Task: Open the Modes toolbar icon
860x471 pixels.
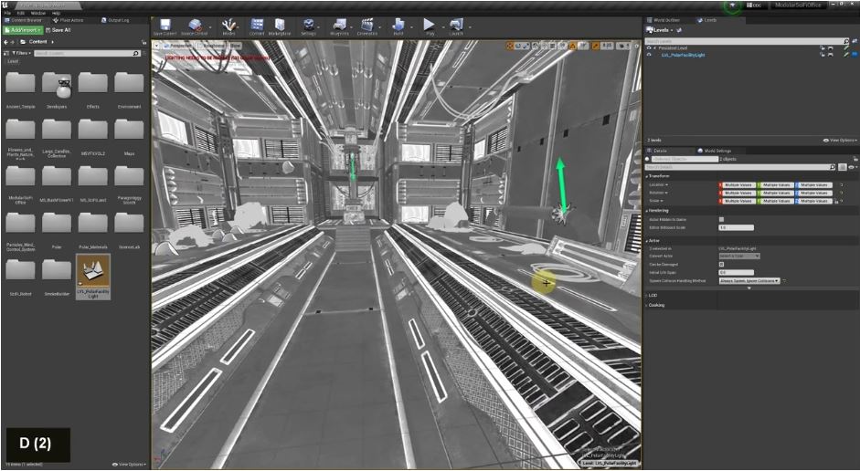Action: tap(229, 26)
